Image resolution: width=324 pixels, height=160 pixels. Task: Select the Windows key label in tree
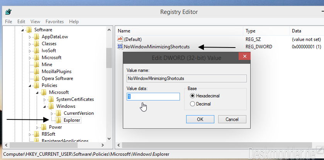point(66,106)
